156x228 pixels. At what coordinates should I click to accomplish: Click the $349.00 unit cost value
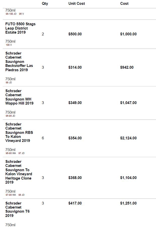[75, 103]
